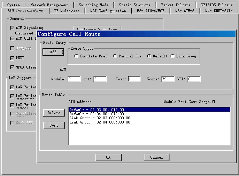Choose the Default route type option
This screenshot has width=239, height=176.
[149, 56]
